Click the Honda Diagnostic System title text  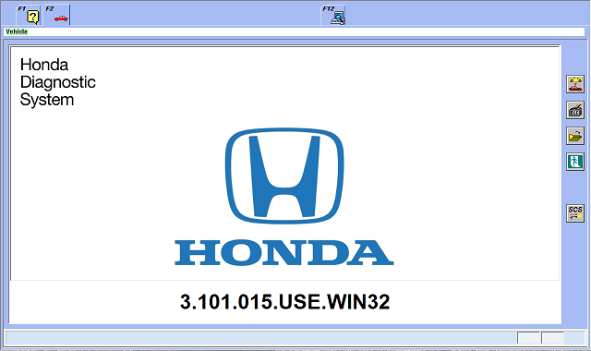pyautogui.click(x=57, y=82)
